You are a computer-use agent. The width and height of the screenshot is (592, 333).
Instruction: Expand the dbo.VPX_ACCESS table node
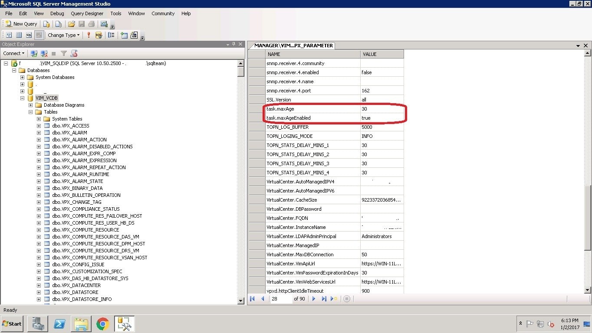[39, 126]
